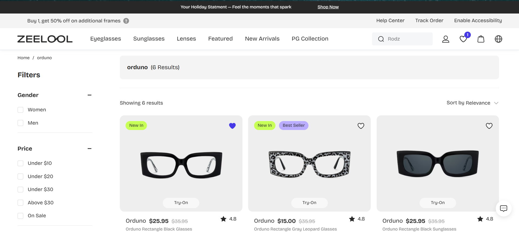Open the live chat bubble icon
519x237 pixels.
coord(503,208)
